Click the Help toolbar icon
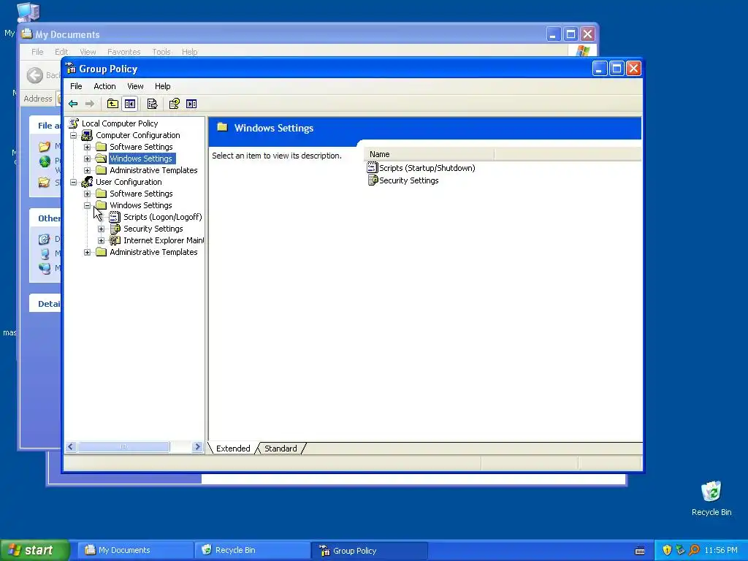This screenshot has height=561, width=748. (x=174, y=104)
